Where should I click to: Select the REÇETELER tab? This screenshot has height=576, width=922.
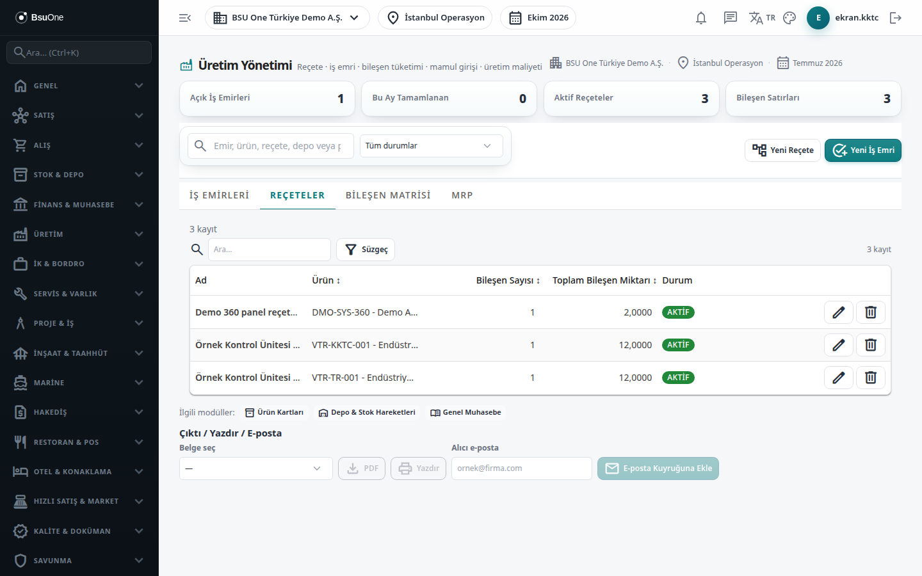point(298,195)
